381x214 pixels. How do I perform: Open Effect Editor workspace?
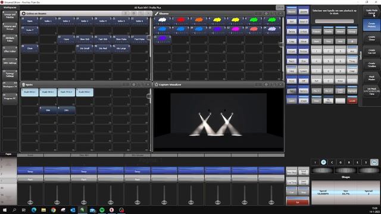(10, 51)
